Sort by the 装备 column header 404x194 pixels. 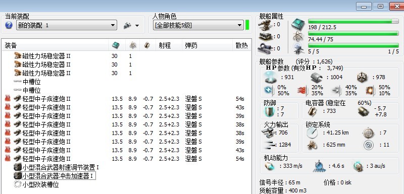[55, 45]
